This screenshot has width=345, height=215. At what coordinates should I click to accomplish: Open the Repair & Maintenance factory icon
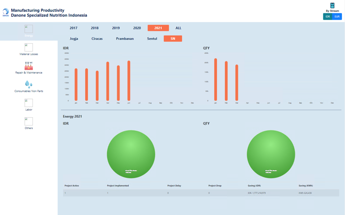(x=29, y=66)
